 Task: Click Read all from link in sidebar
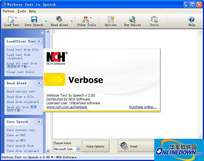click(22, 109)
